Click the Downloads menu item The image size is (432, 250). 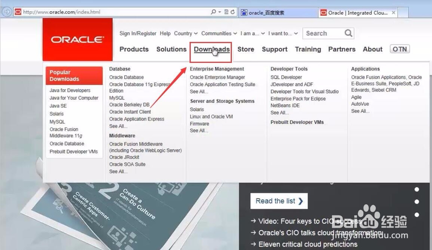(212, 49)
